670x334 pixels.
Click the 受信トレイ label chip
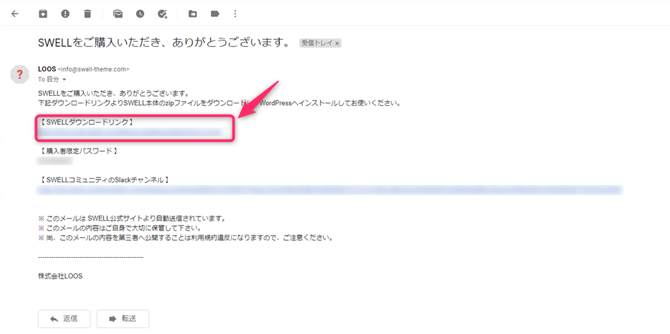(317, 43)
